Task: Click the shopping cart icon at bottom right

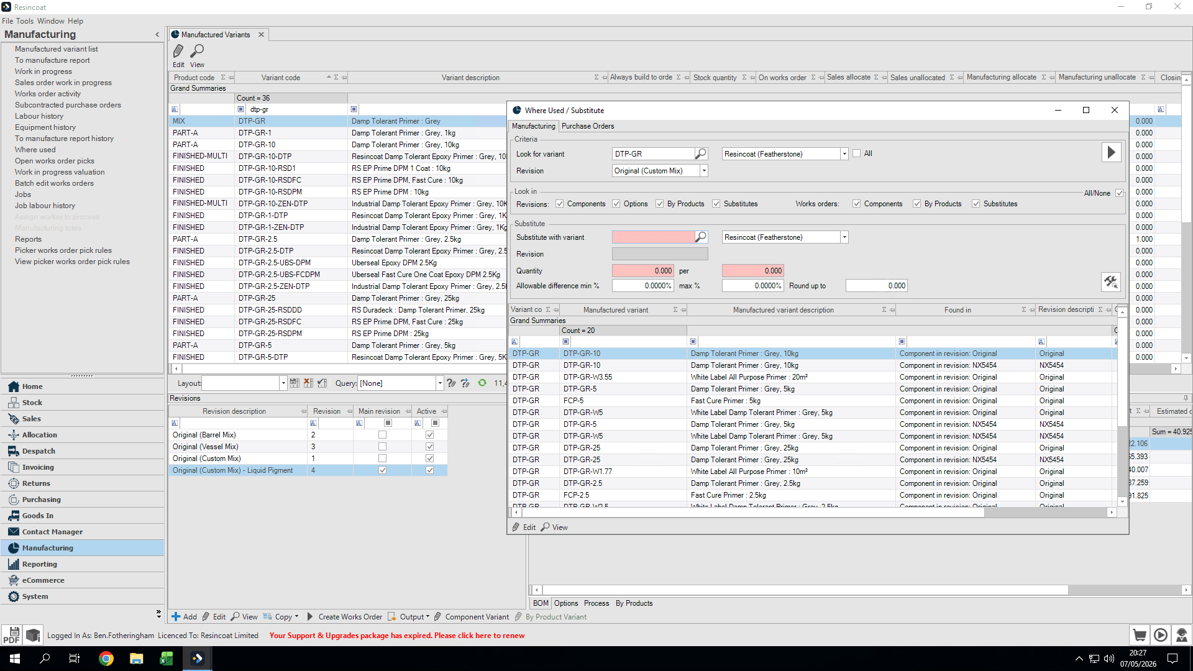Action: [x=1140, y=635]
